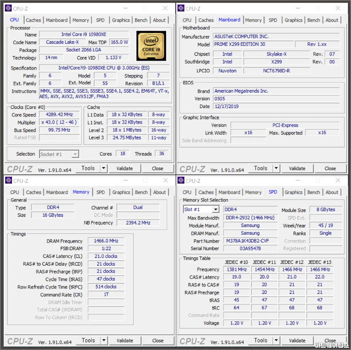The width and height of the screenshot is (351, 350).
Task: Click the CPU-Z app icon in the SPD window title bar
Action: (181, 180)
